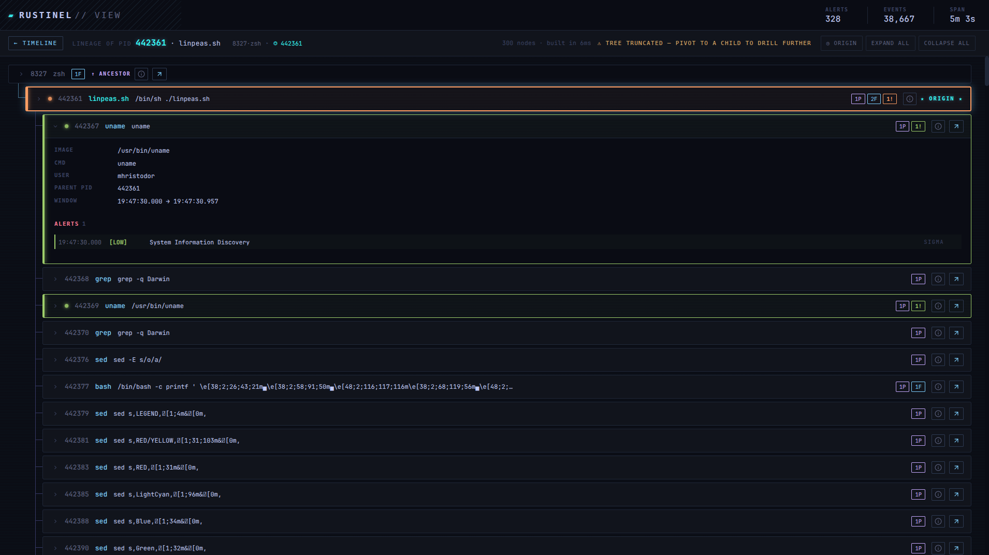Click the 1F badge on zsh row
Viewport: 989px width, 555px height.
pyautogui.click(x=78, y=74)
